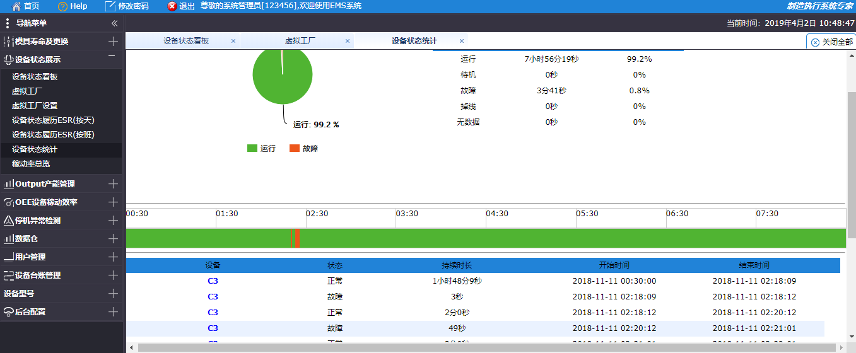Image resolution: width=856 pixels, height=353 pixels.
Task: Collapse the navigation menu with double-chevron icon
Action: coord(114,23)
